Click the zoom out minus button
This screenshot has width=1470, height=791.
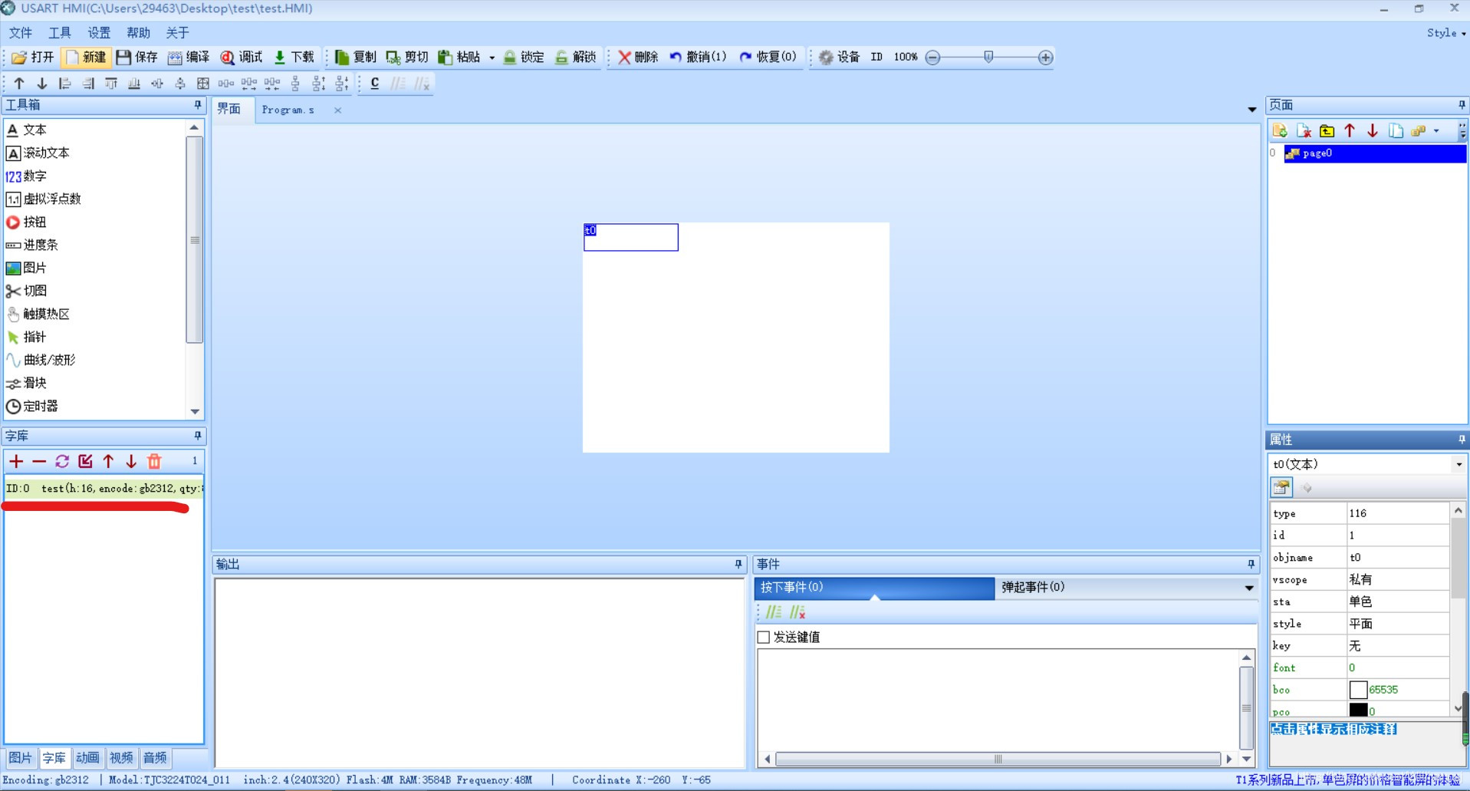(932, 58)
